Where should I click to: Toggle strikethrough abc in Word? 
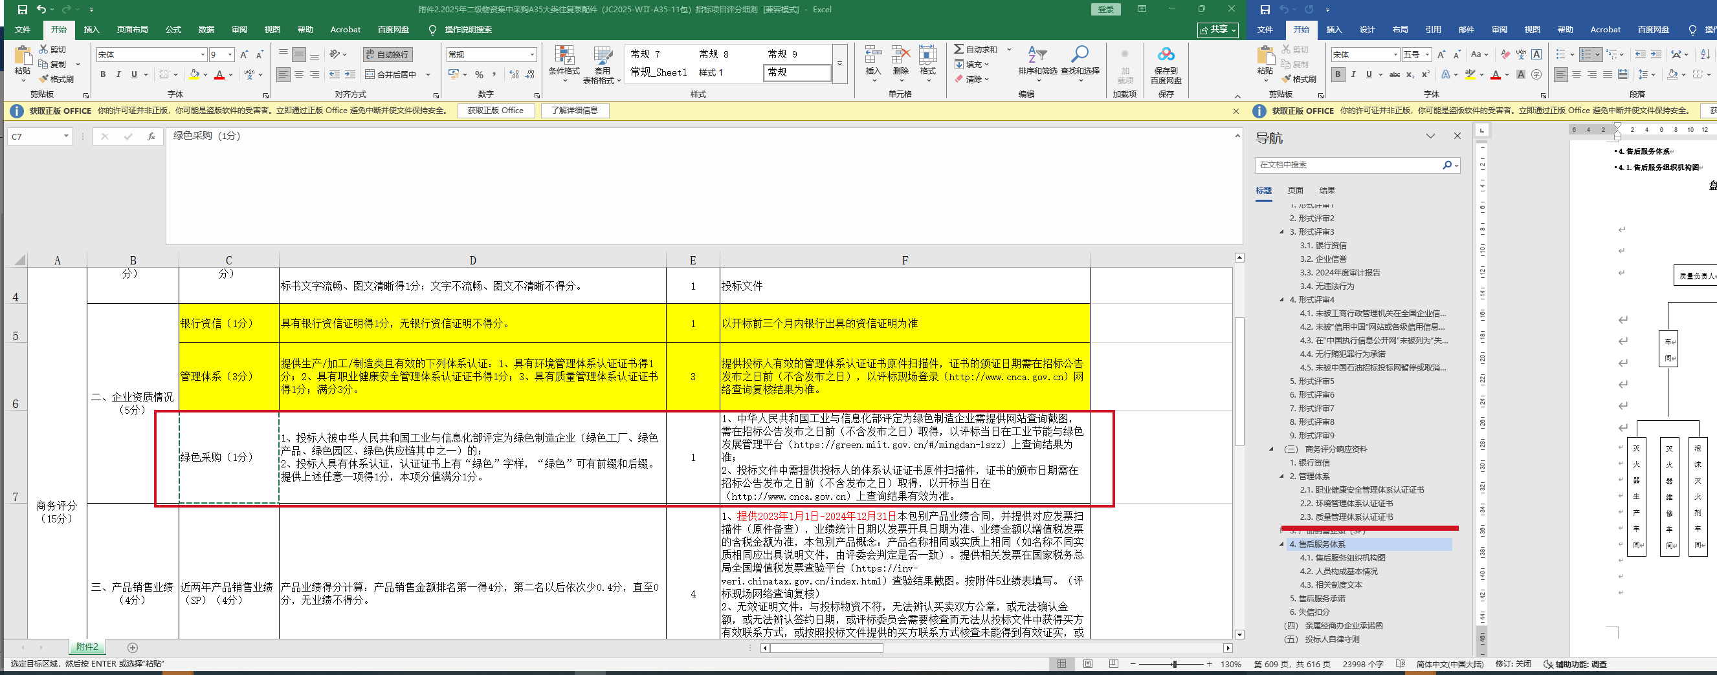click(x=1395, y=74)
